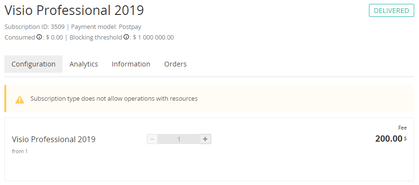The image size is (419, 185).
Task: Go to the Orders tab
Action: click(x=175, y=64)
